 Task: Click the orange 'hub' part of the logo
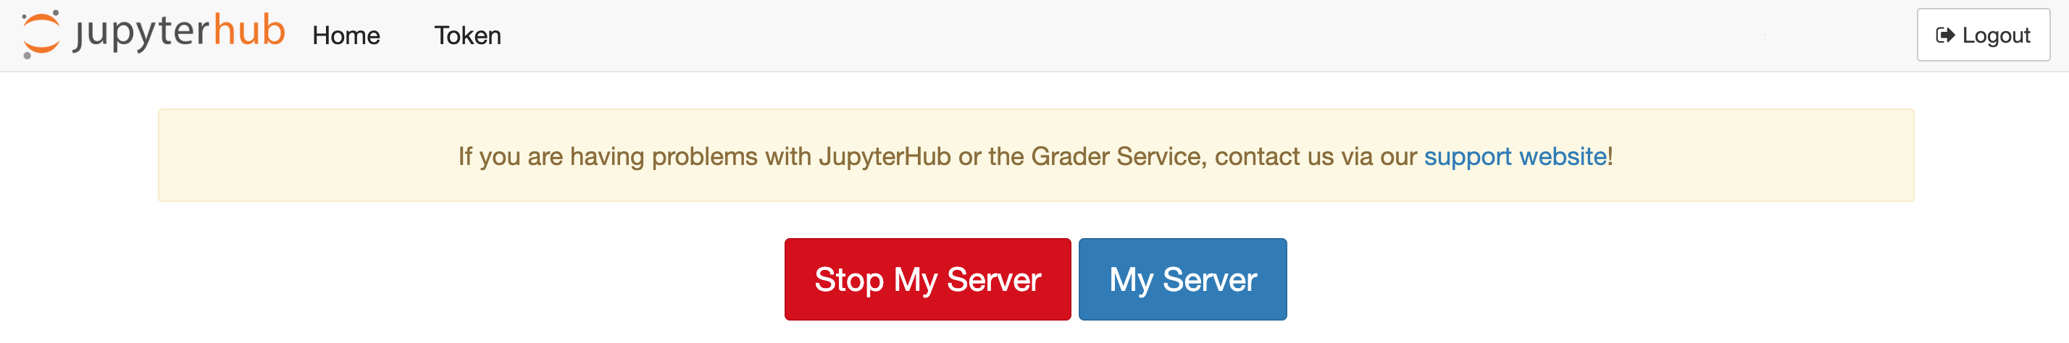(x=249, y=30)
